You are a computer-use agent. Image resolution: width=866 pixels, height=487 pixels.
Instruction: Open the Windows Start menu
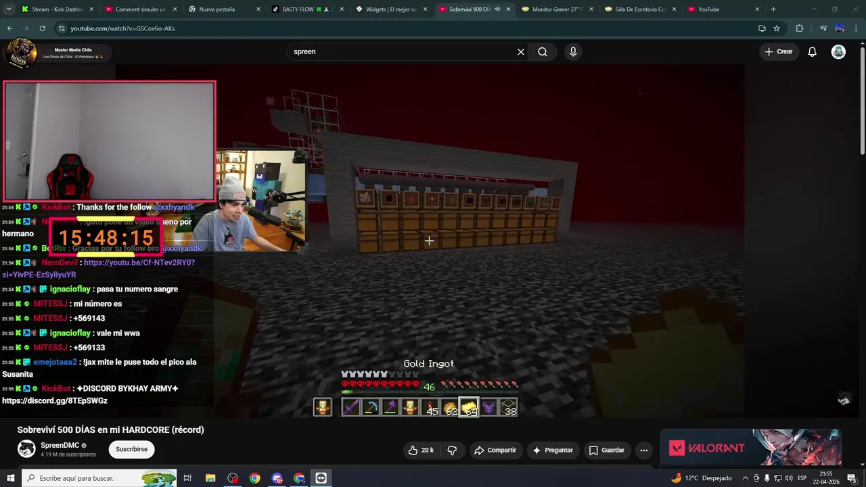[x=10, y=478]
